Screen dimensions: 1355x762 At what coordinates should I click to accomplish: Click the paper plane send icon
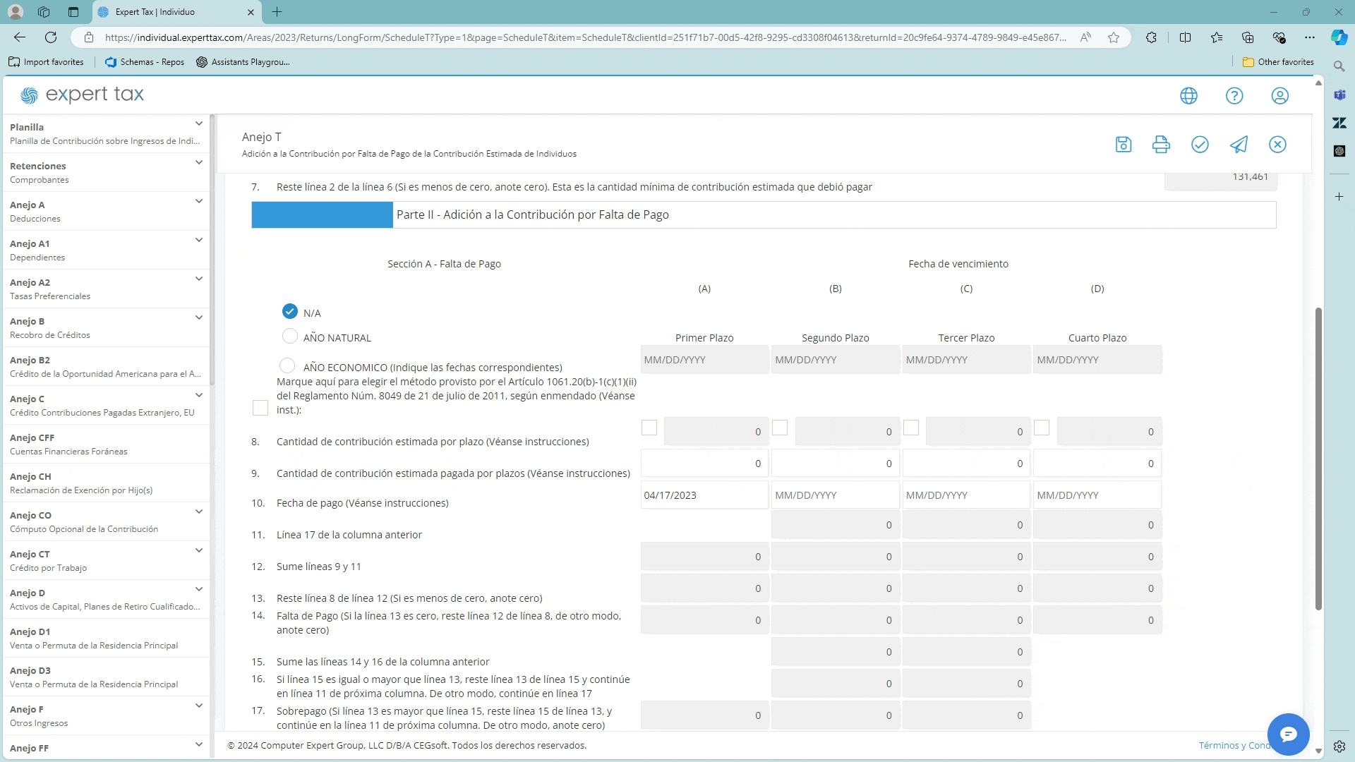(1239, 145)
